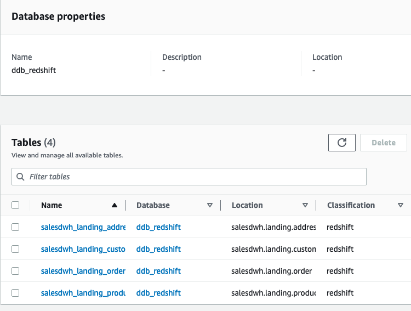This screenshot has height=311, width=411.
Task: Open the salesdwh_landing_produ table link
Action: pyautogui.click(x=83, y=293)
